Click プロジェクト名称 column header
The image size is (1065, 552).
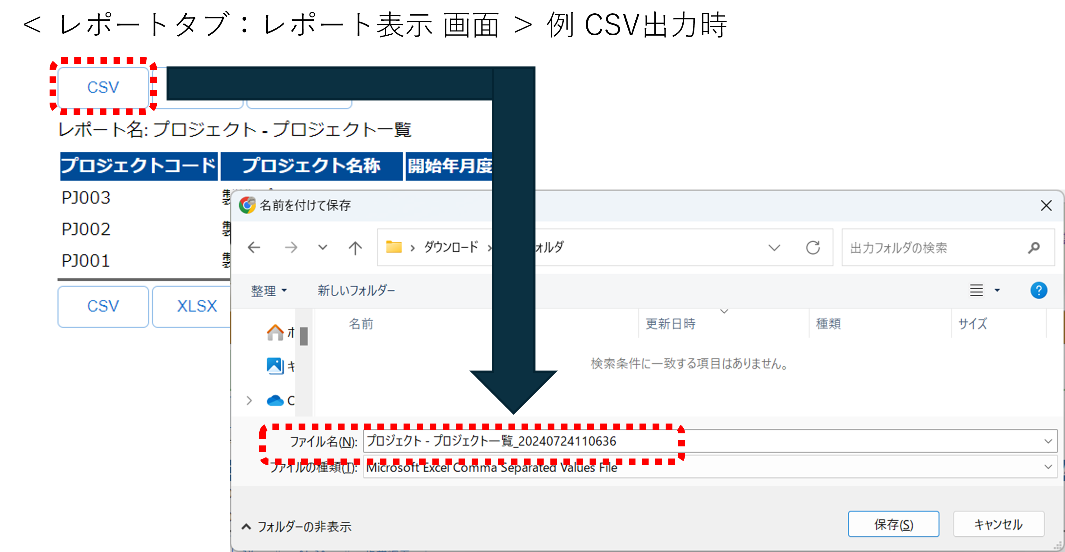[x=311, y=166]
